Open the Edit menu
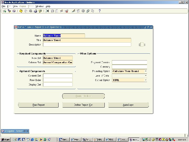The width and height of the screenshot is (189, 142). (9, 6)
